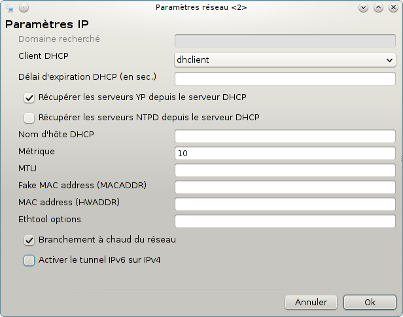The height and width of the screenshot is (317, 403).
Task: Click the MAC address (HWADDR) field
Action: (285, 204)
